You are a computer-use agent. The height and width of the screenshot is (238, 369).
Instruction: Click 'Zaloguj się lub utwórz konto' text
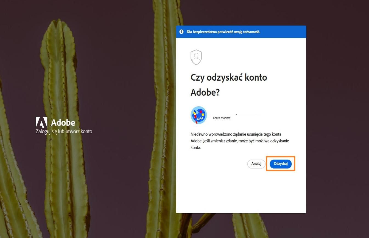(x=64, y=131)
